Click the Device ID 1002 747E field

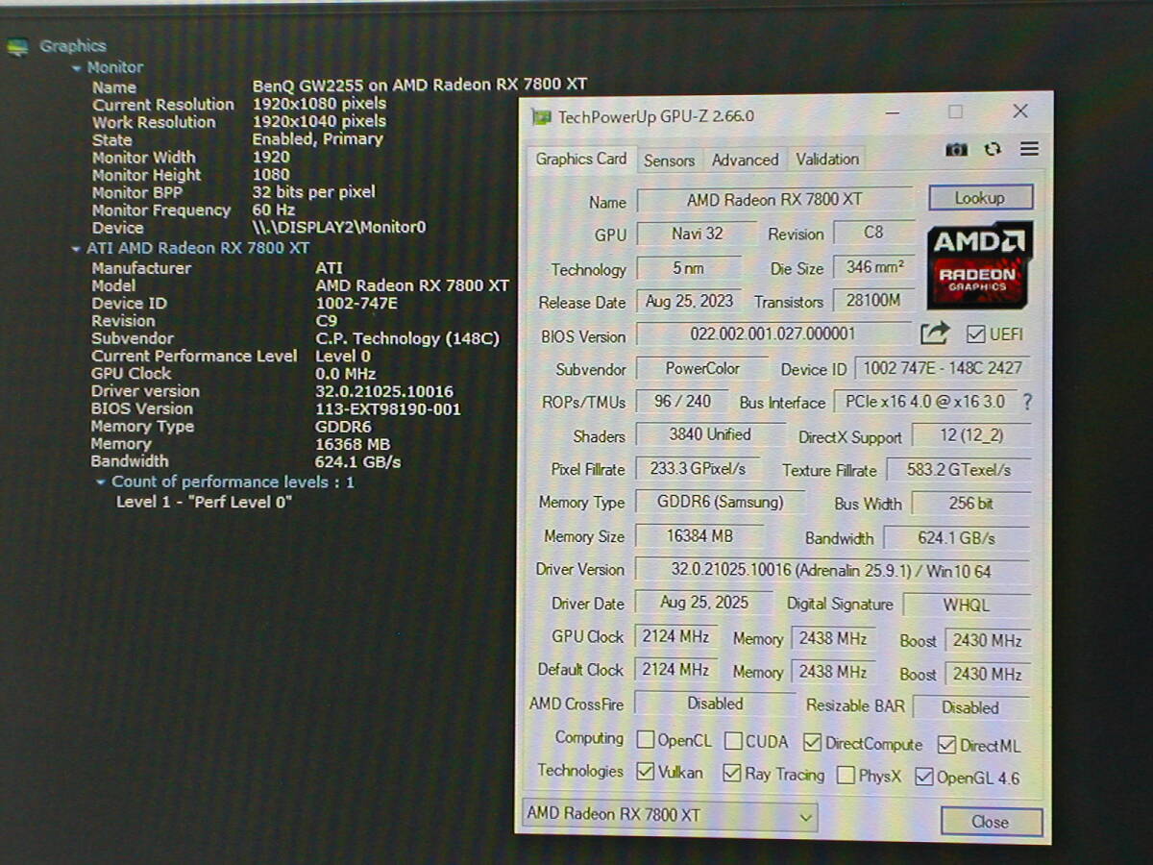point(943,368)
